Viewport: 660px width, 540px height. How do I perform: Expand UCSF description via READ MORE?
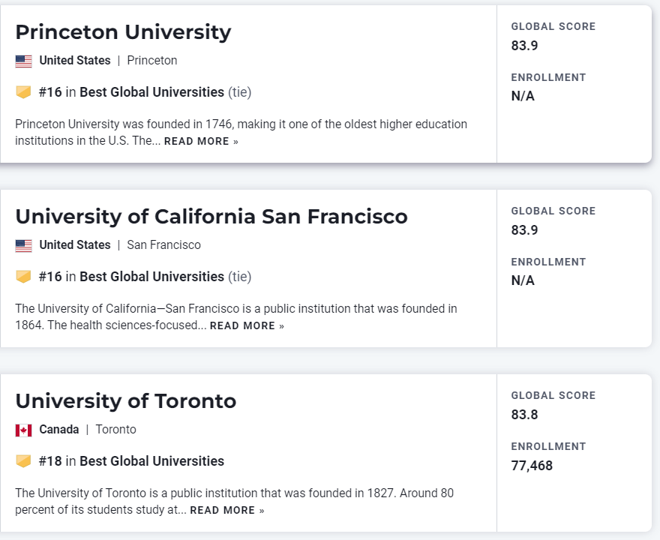click(x=247, y=325)
